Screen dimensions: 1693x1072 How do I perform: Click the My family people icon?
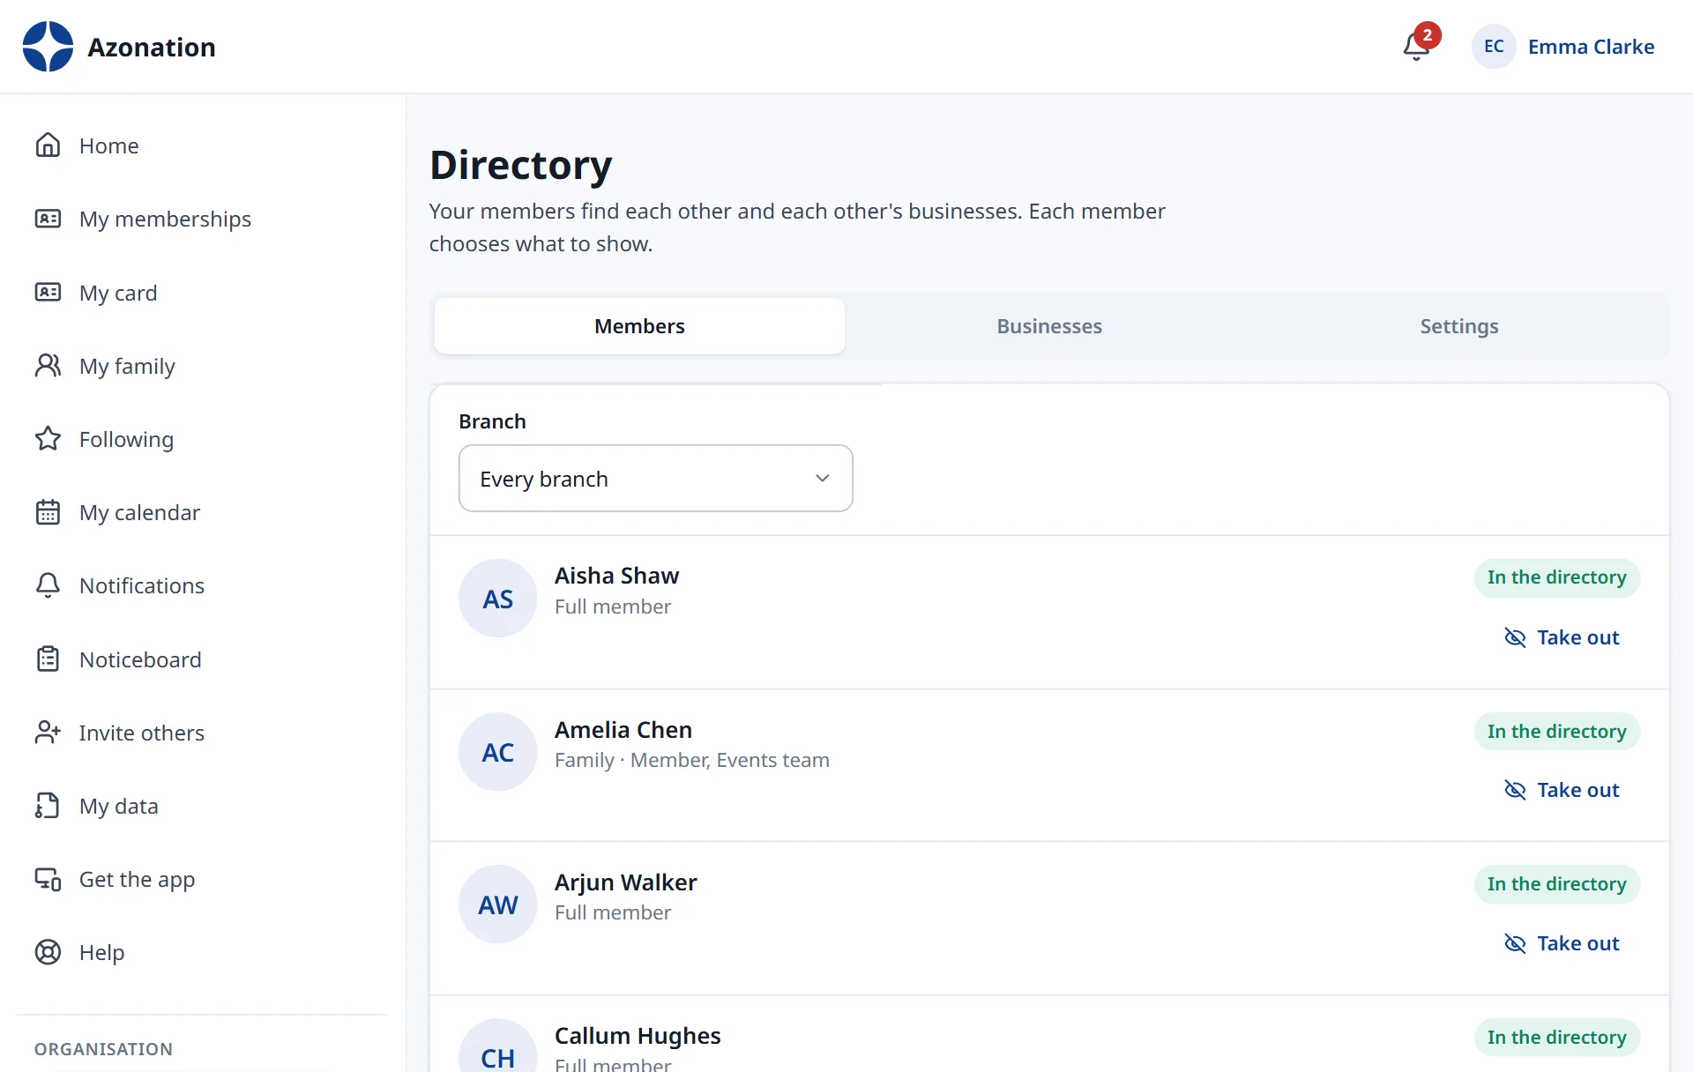pyautogui.click(x=48, y=366)
